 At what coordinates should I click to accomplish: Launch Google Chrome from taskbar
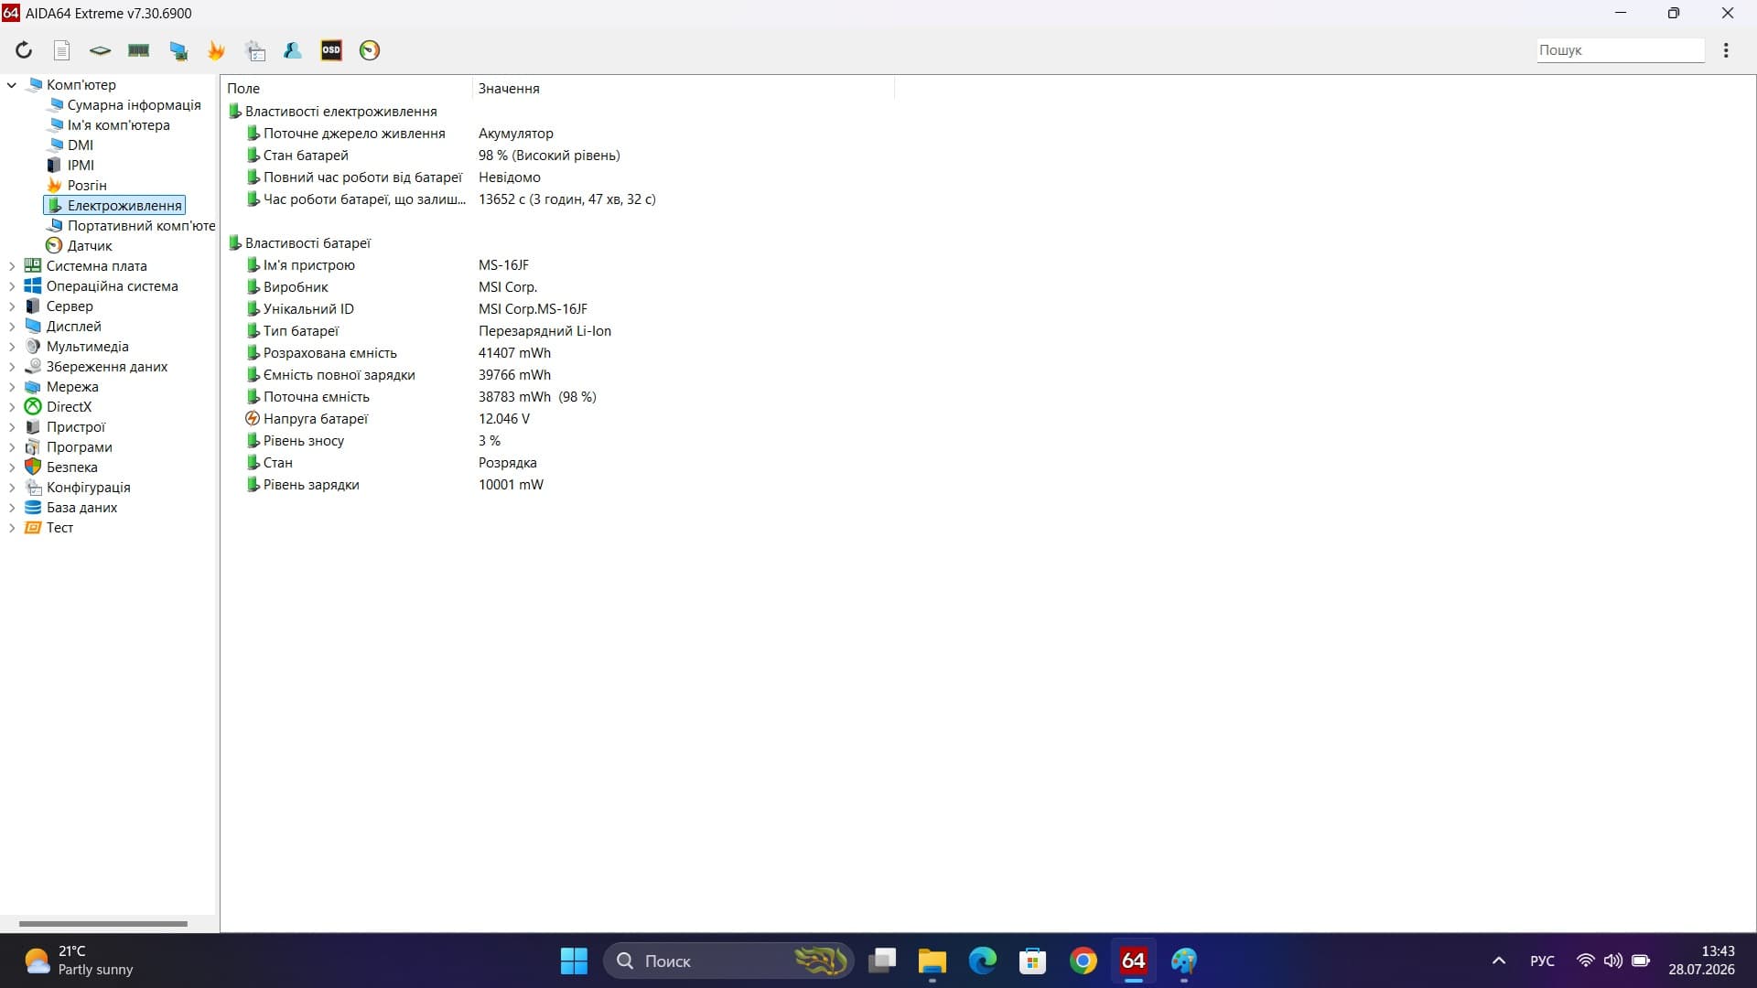click(1083, 961)
